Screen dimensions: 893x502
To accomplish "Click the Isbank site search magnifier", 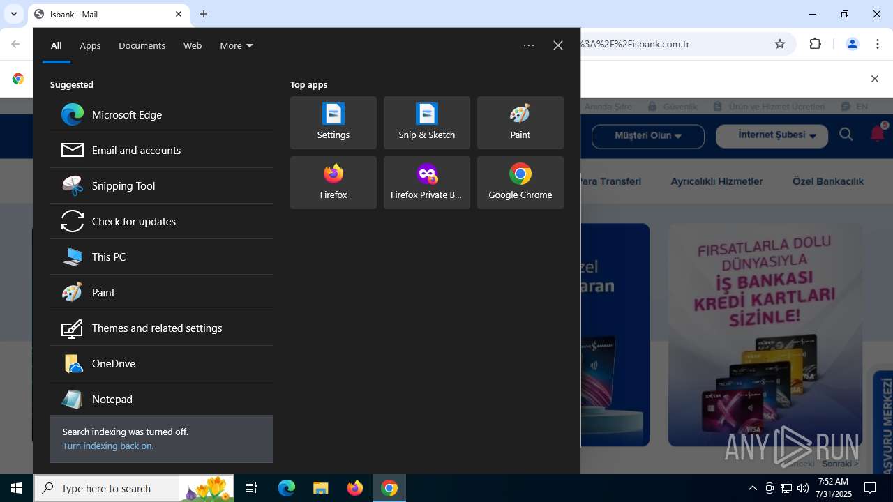I will point(846,135).
